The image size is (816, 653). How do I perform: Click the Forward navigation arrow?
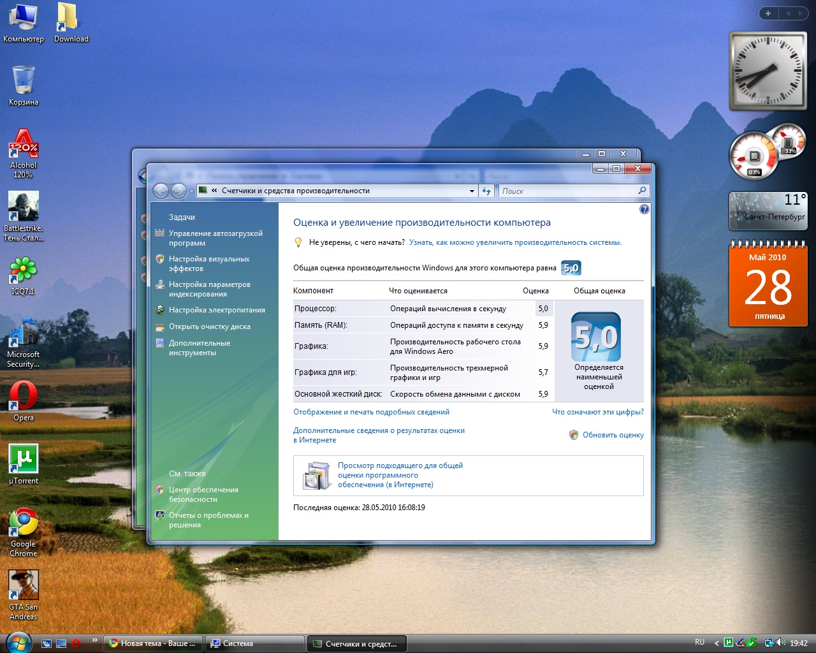click(x=179, y=191)
